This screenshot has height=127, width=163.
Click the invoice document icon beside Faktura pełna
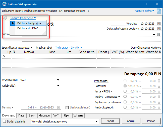pos(159,11)
